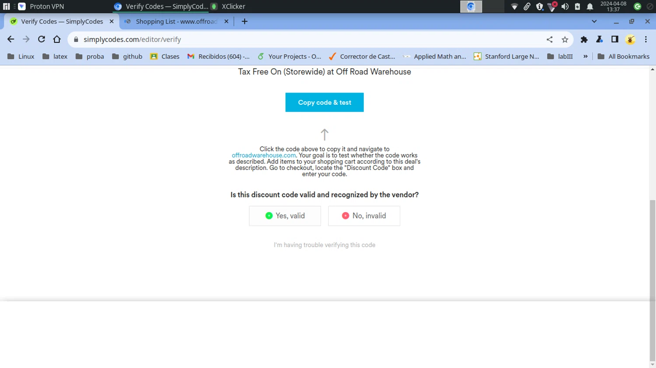Open the labIII bookmarks folder

(560, 56)
